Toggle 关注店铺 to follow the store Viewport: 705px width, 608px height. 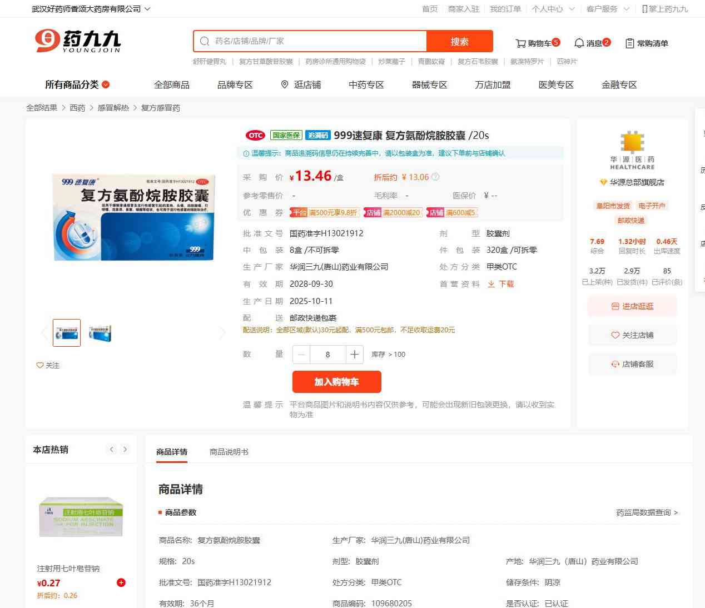click(632, 335)
